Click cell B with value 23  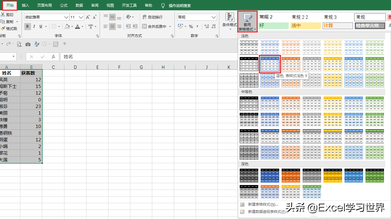click(x=31, y=106)
